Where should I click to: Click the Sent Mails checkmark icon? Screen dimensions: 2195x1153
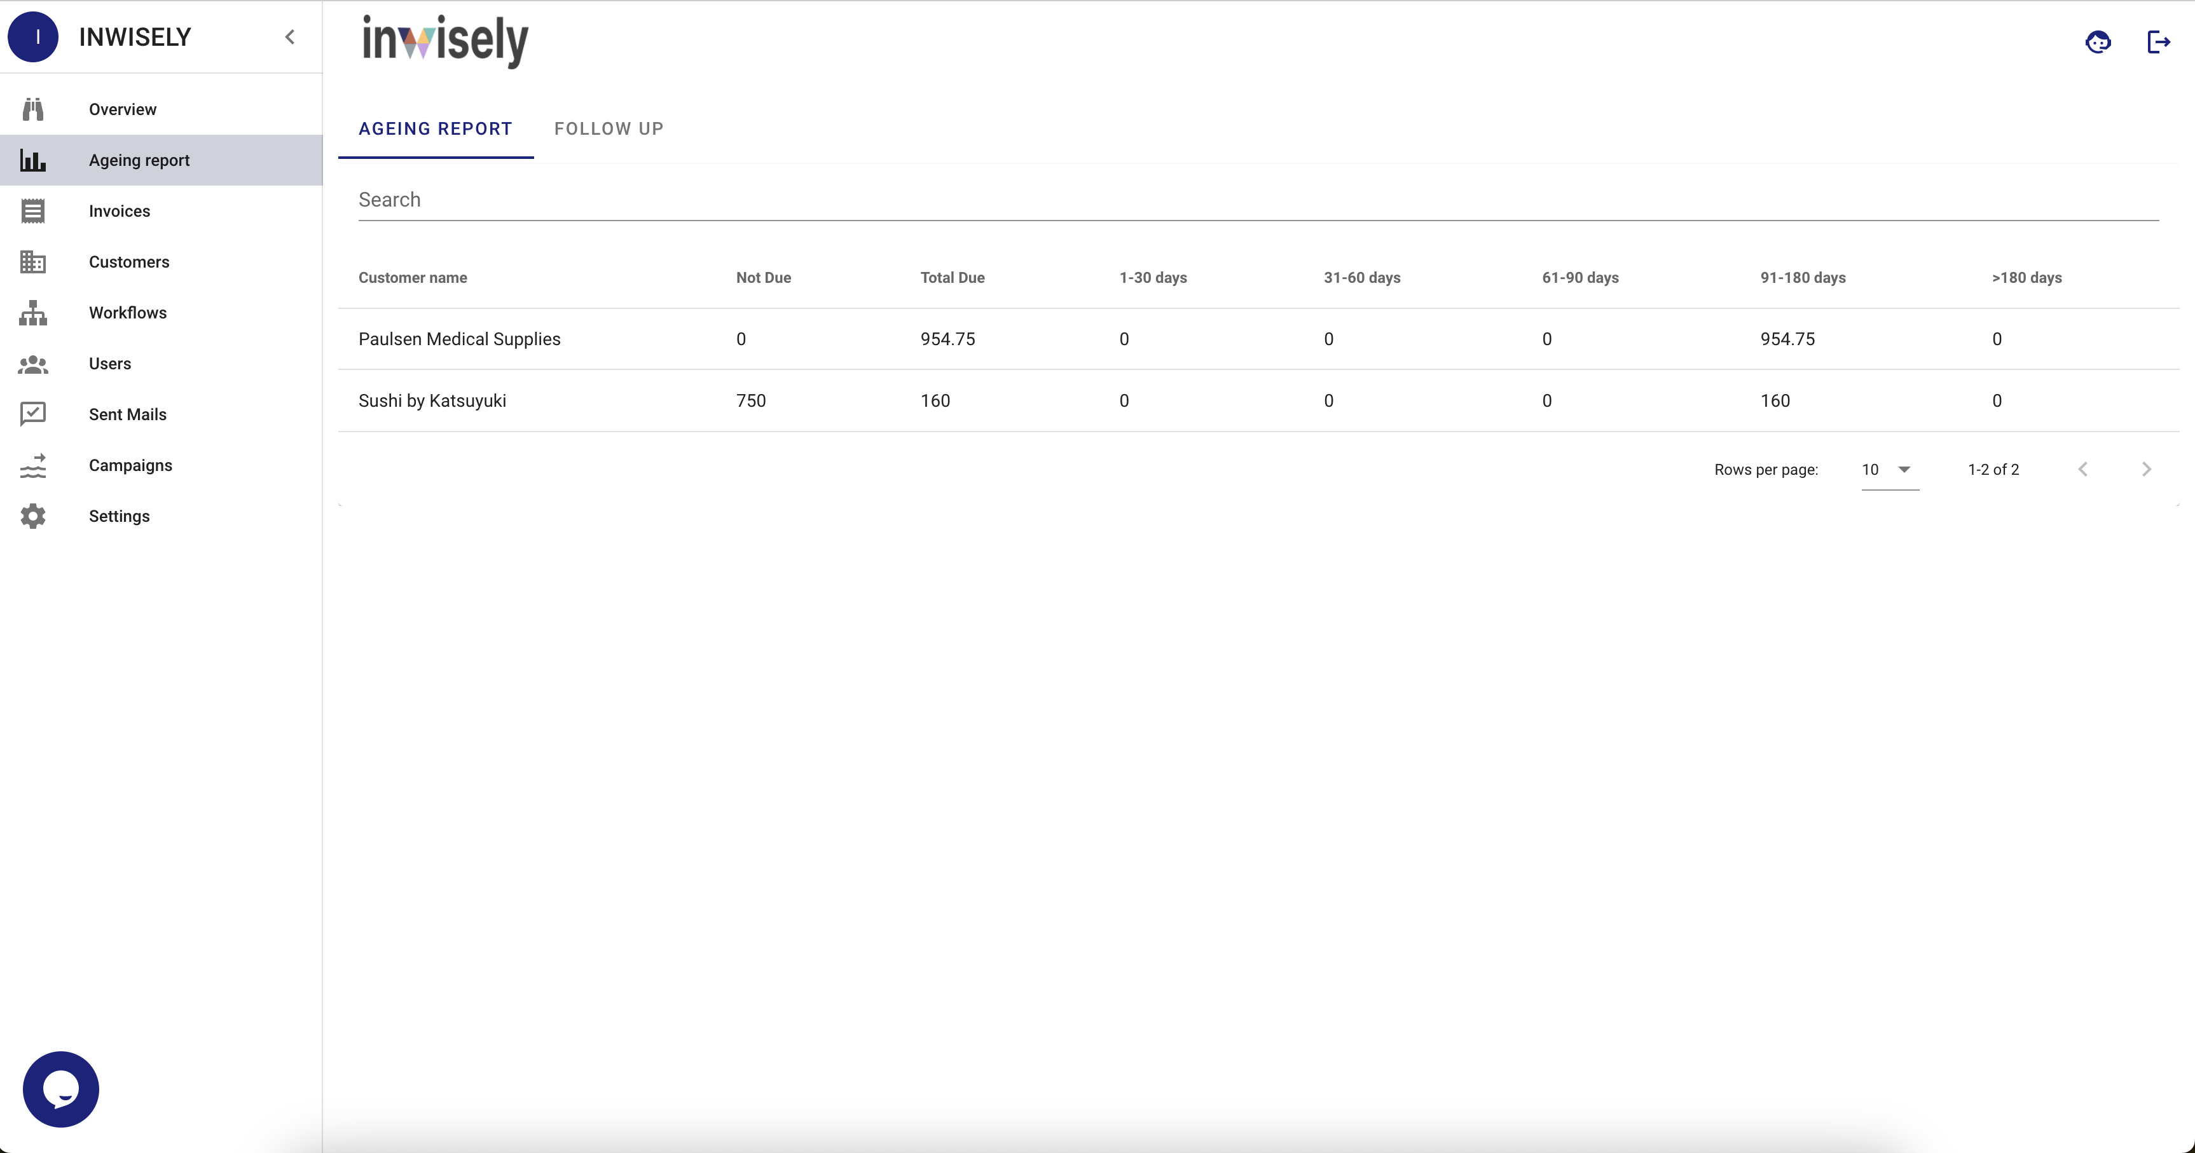click(32, 414)
